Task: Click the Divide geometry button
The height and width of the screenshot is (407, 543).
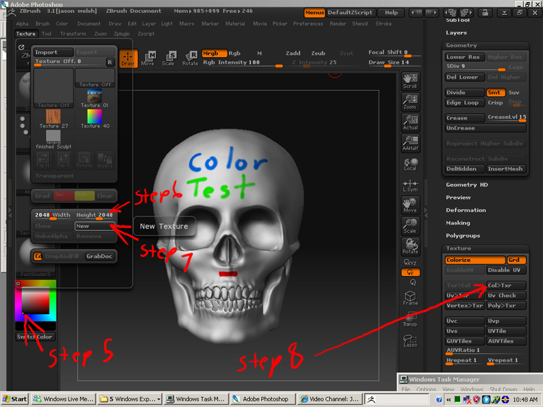Action: point(465,92)
